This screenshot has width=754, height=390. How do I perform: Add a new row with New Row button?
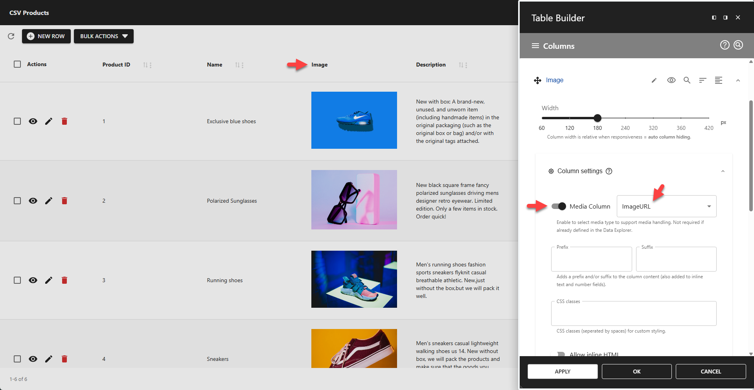pos(46,36)
